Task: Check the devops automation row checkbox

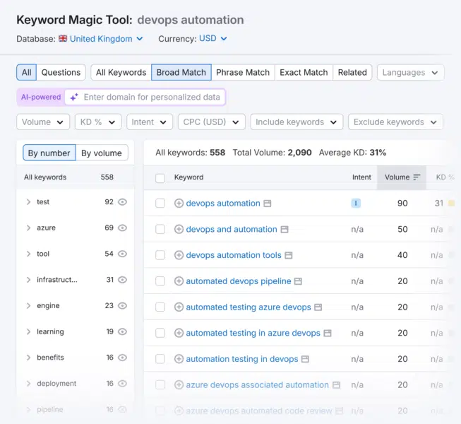Action: coord(160,204)
